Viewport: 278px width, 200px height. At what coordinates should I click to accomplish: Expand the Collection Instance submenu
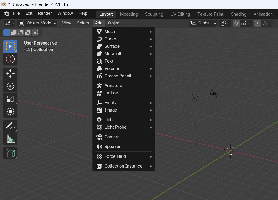pos(123,166)
